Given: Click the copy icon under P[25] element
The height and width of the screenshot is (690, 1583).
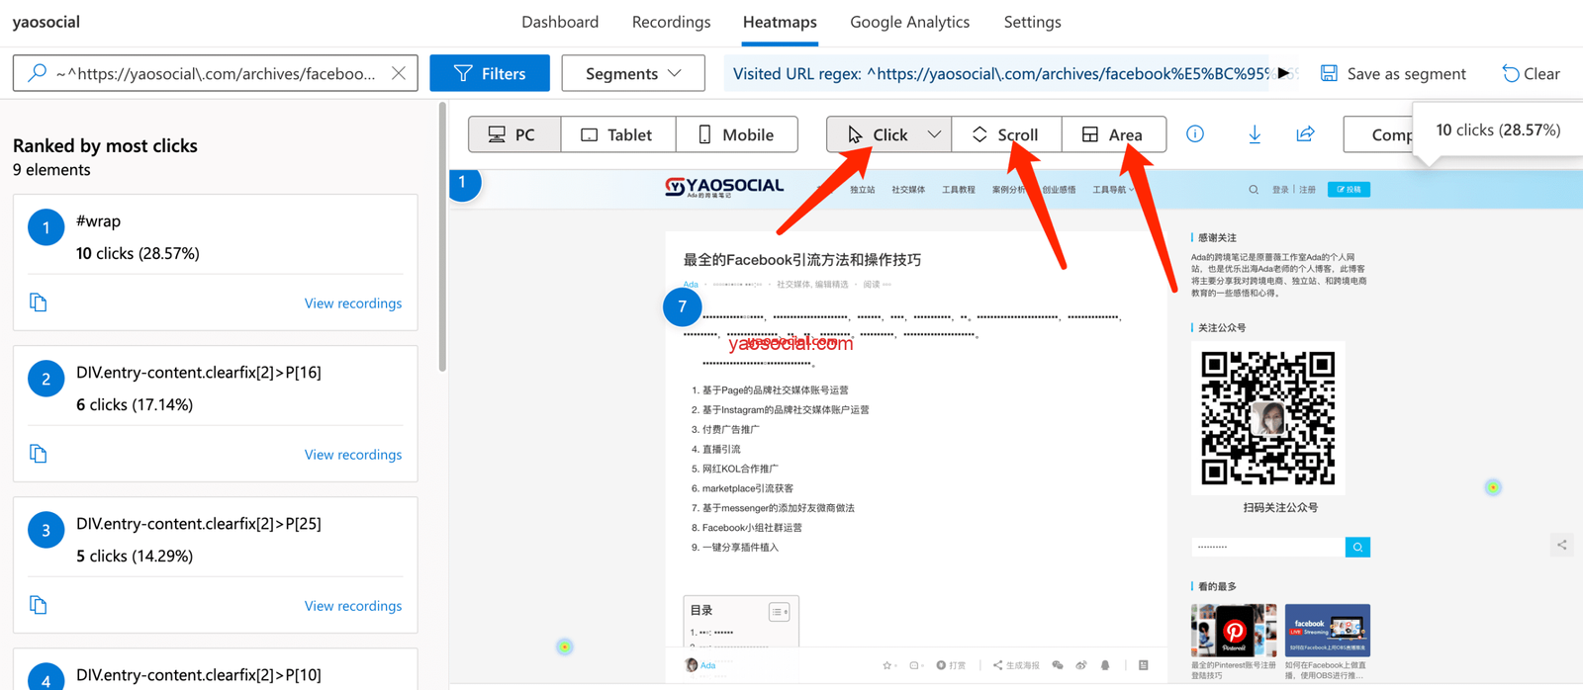Looking at the screenshot, I should tap(39, 605).
